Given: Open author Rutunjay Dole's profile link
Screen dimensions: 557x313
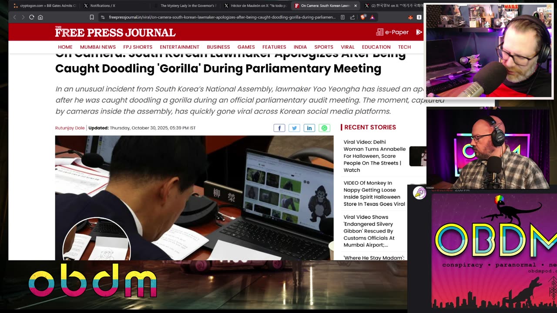Looking at the screenshot, I should pos(70,128).
